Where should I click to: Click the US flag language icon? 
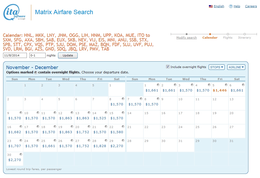211,6
